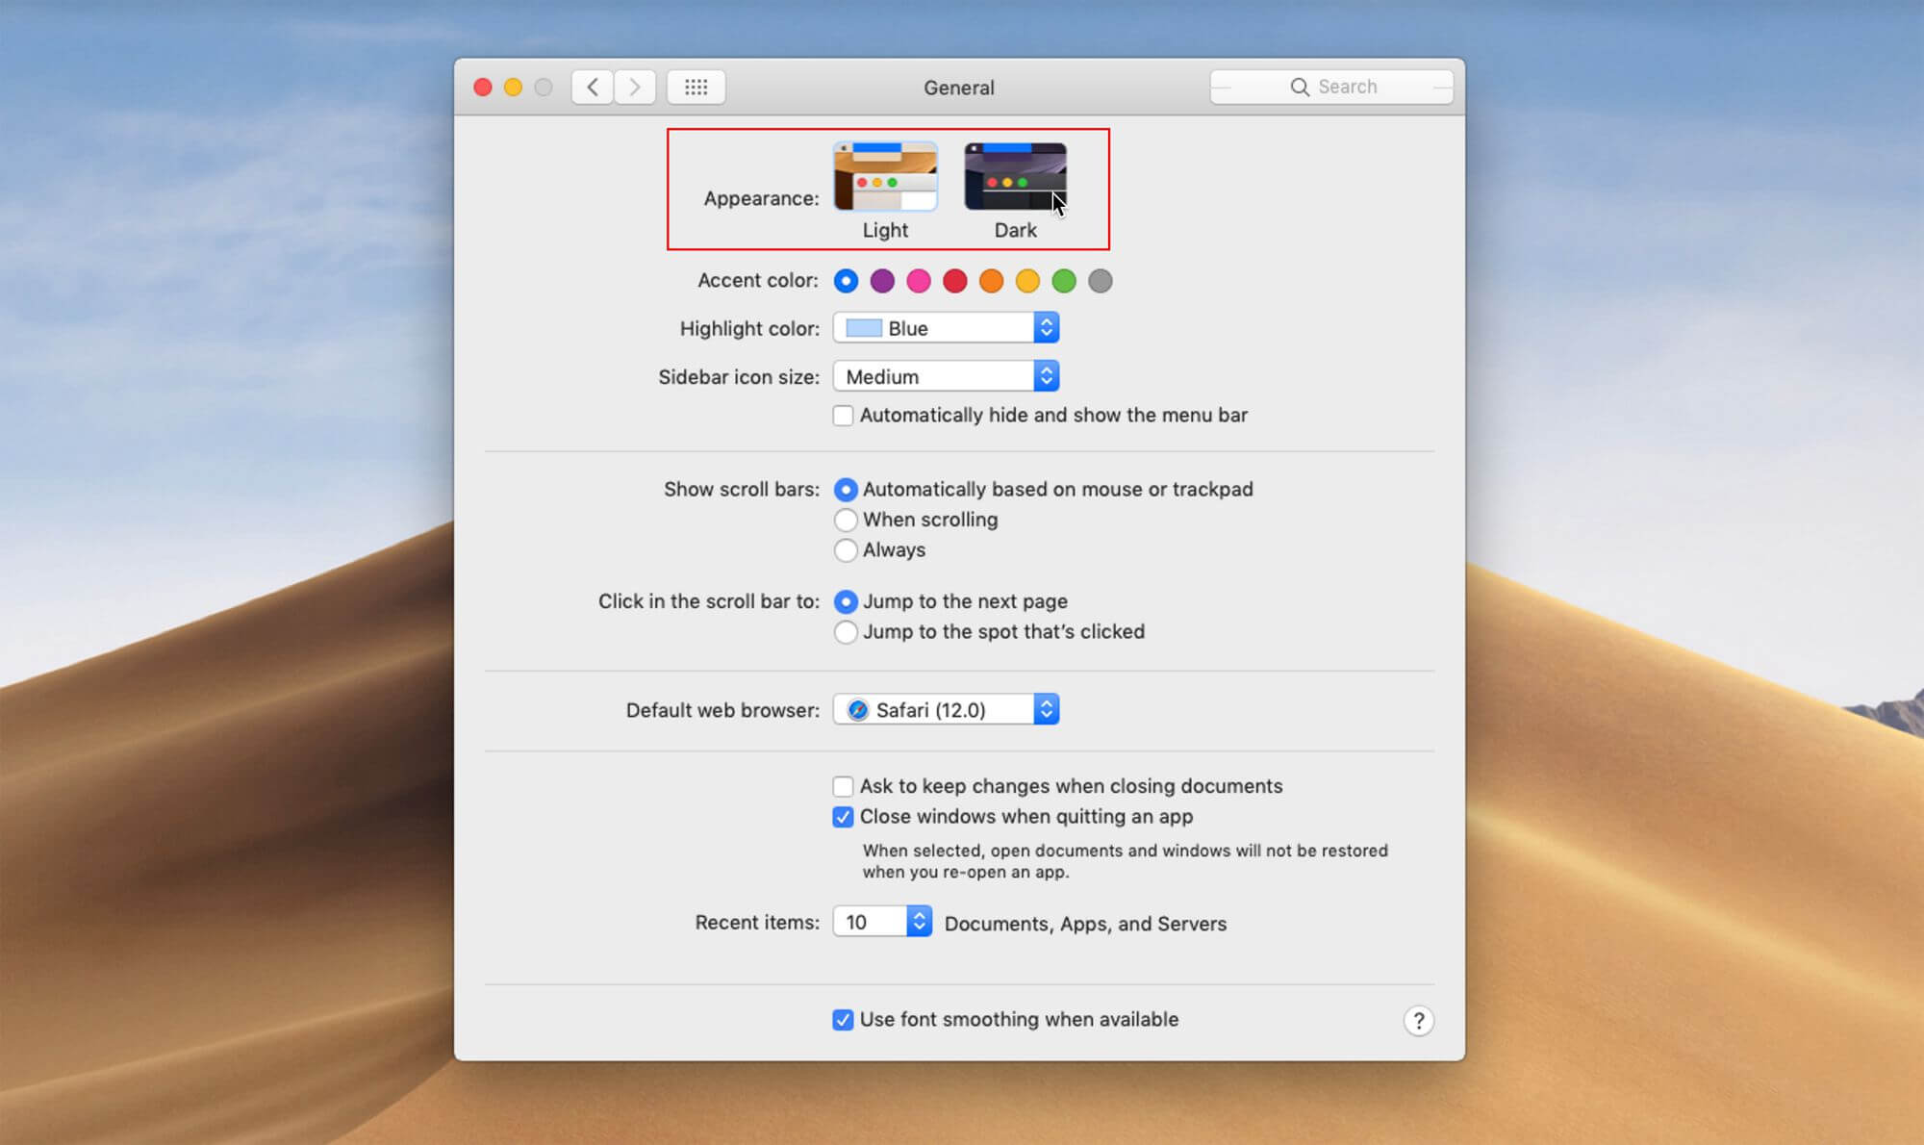This screenshot has height=1145, width=1924.
Task: Enable Close windows when quitting an app
Action: 842,817
